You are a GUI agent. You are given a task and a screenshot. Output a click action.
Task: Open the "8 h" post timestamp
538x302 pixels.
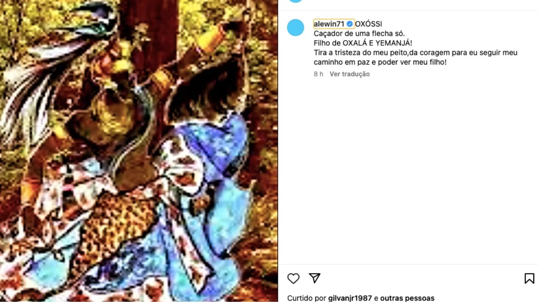coord(318,74)
